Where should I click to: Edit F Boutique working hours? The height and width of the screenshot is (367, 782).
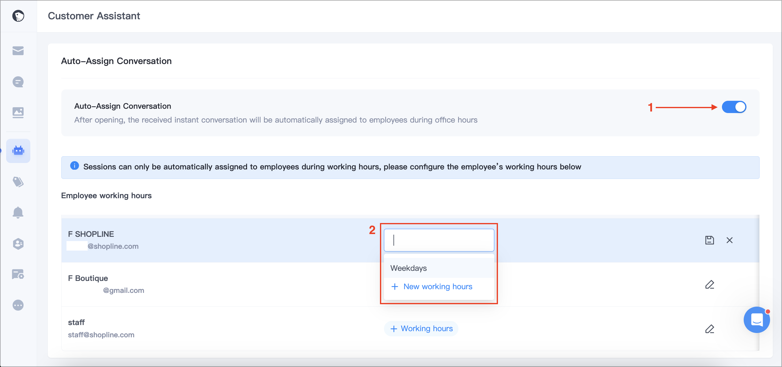(710, 285)
